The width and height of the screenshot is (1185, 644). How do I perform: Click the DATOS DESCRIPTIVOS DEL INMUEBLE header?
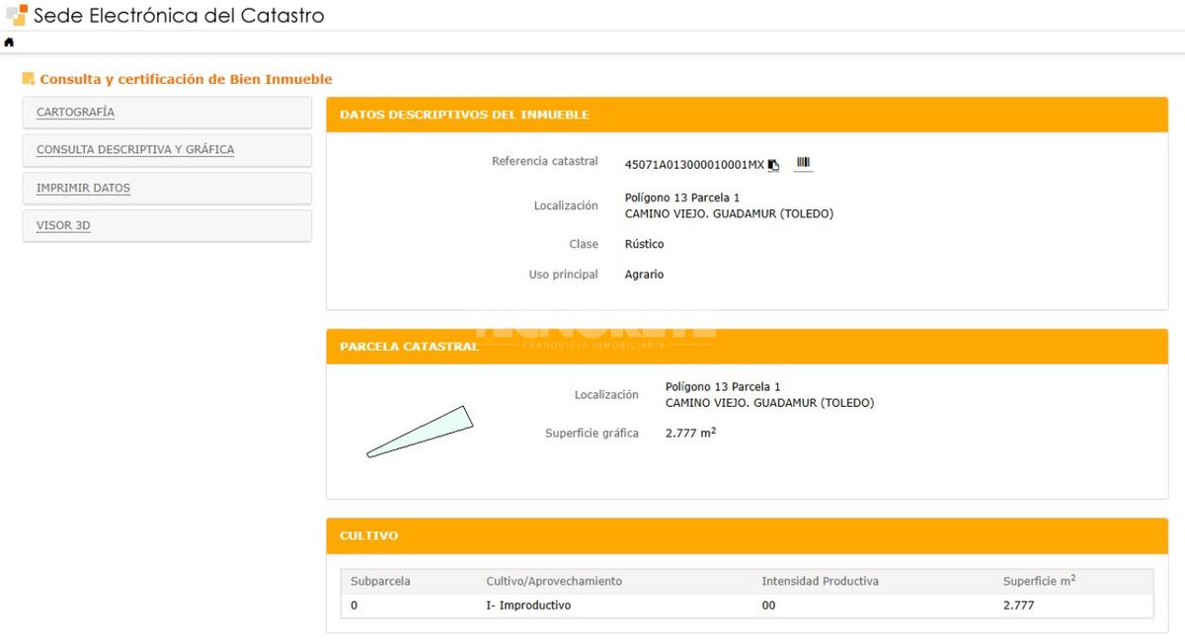(464, 115)
